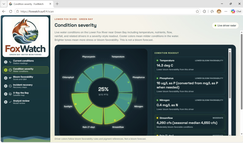
Task: Select the Sunlight radar wedge
Action: [81, 103]
